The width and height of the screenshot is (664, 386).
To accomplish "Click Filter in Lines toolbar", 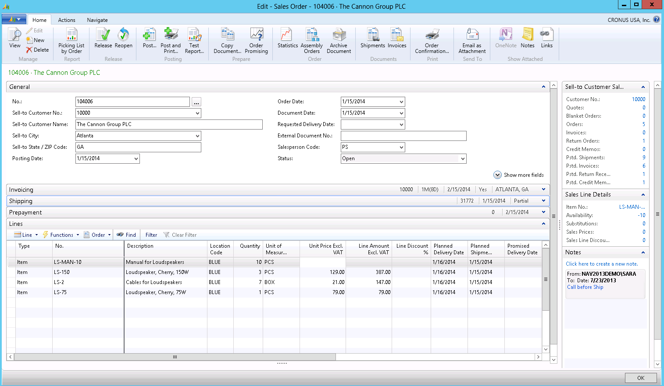I will (x=151, y=235).
